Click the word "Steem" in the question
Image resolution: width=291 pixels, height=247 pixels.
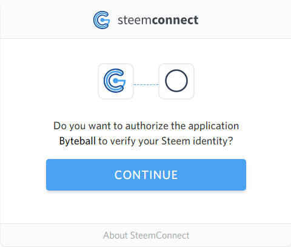[176, 141]
